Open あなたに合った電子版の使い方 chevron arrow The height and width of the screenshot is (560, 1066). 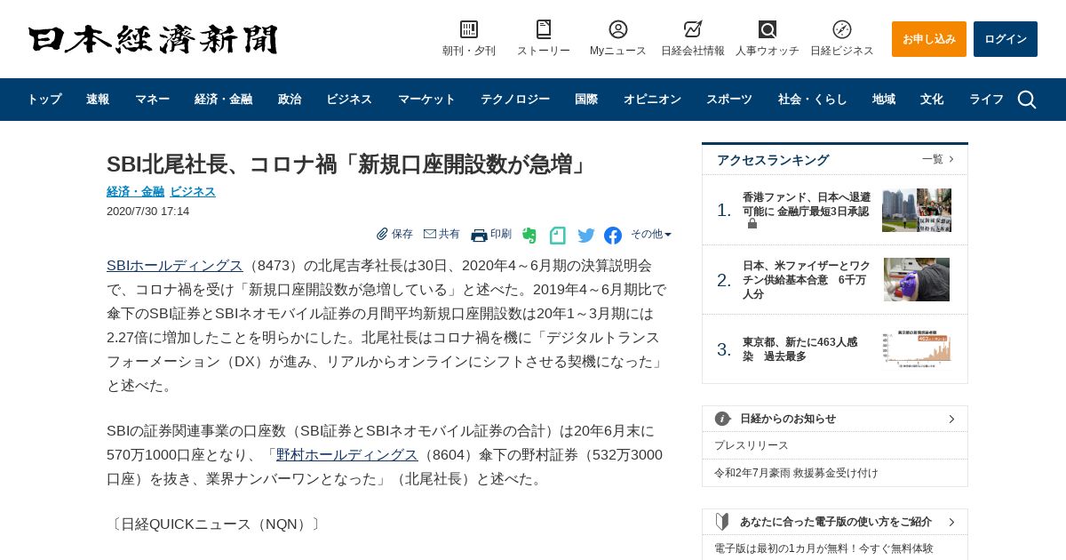pos(951,522)
